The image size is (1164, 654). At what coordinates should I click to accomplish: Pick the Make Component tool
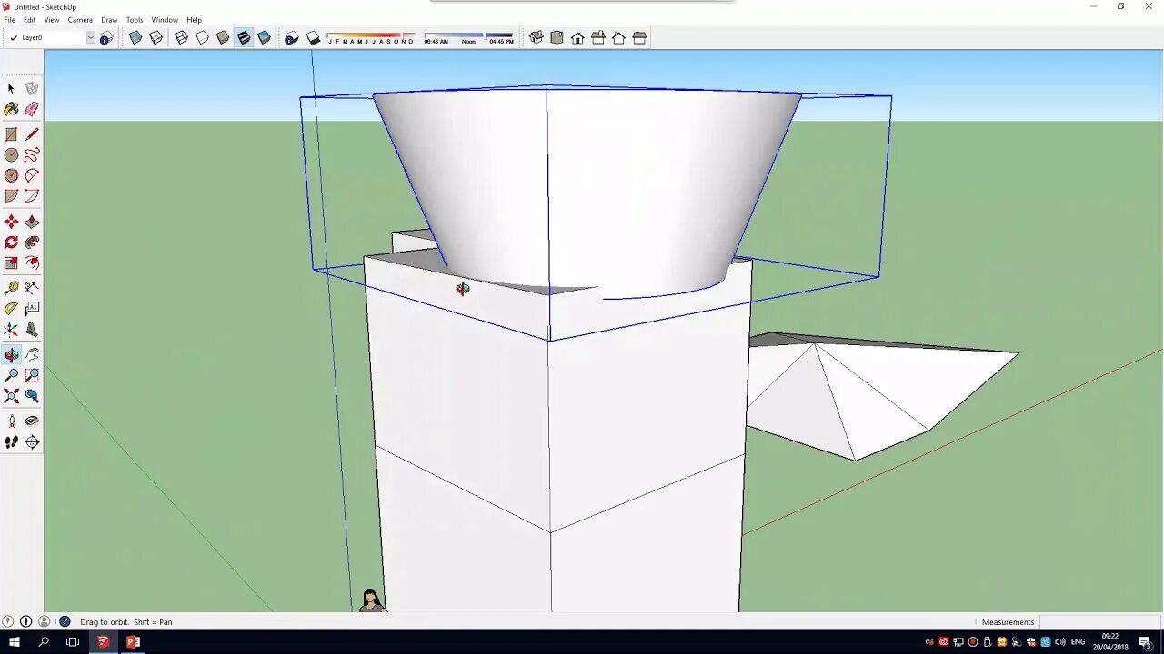[x=32, y=88]
